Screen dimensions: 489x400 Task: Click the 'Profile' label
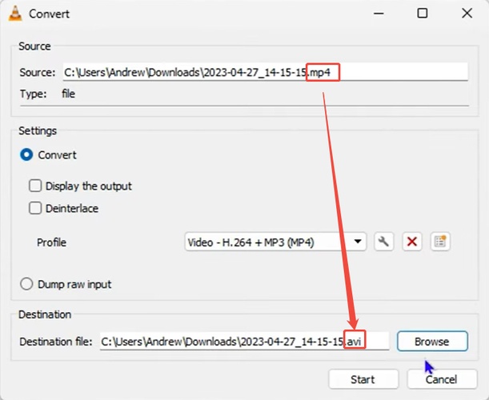[51, 242]
